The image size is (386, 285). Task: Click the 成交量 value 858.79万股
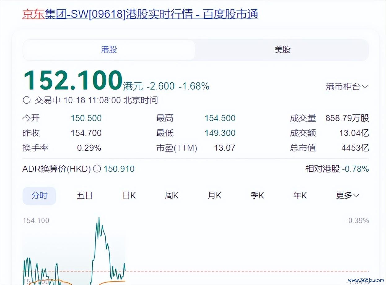[x=347, y=118]
